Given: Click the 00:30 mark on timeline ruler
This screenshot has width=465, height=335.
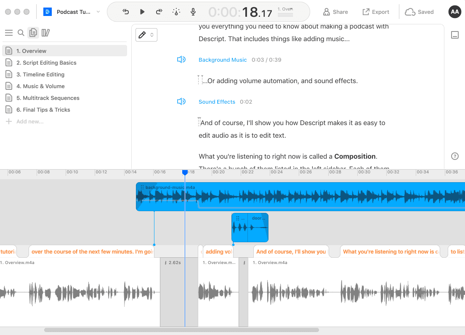Looking at the screenshot, I should (x=364, y=172).
